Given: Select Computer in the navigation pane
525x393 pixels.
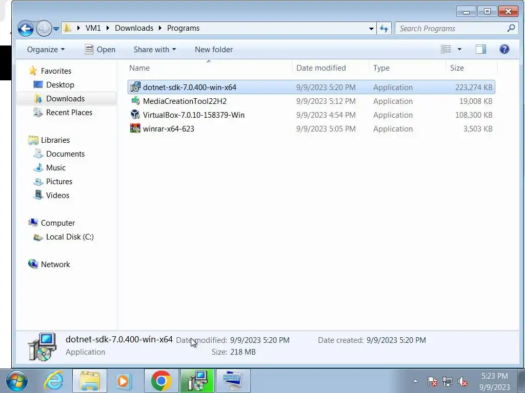Looking at the screenshot, I should click(x=57, y=223).
